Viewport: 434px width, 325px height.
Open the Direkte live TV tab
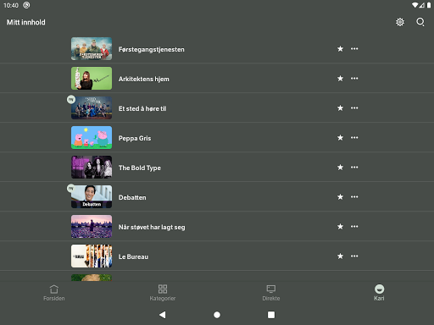click(x=271, y=293)
